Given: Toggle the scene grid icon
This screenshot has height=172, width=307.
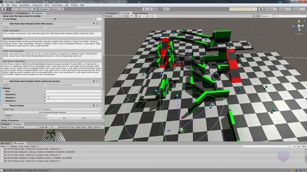Looking at the screenshot, I should click(x=153, y=16).
